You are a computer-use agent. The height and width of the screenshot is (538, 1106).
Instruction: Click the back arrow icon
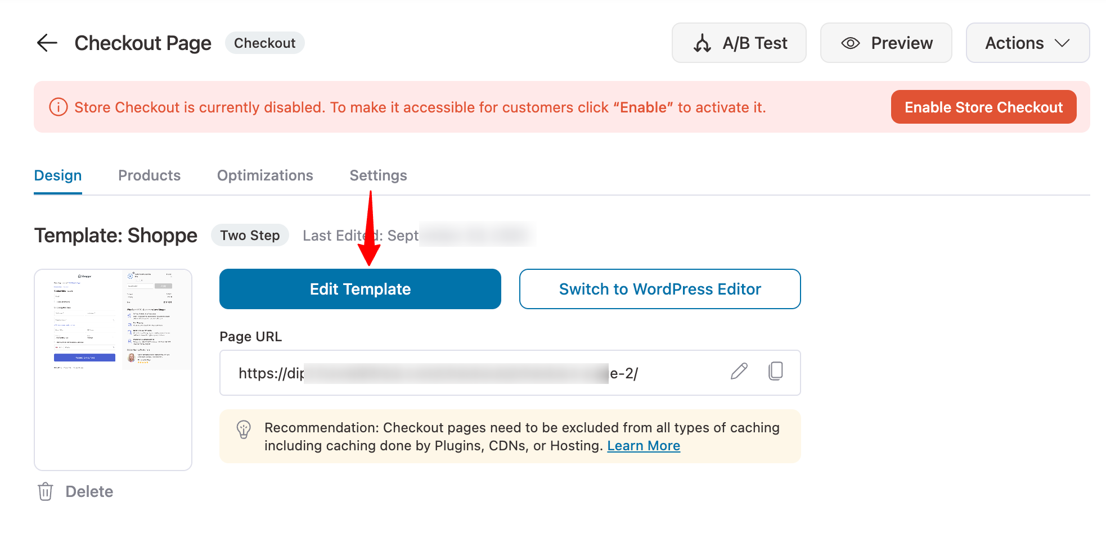click(47, 43)
